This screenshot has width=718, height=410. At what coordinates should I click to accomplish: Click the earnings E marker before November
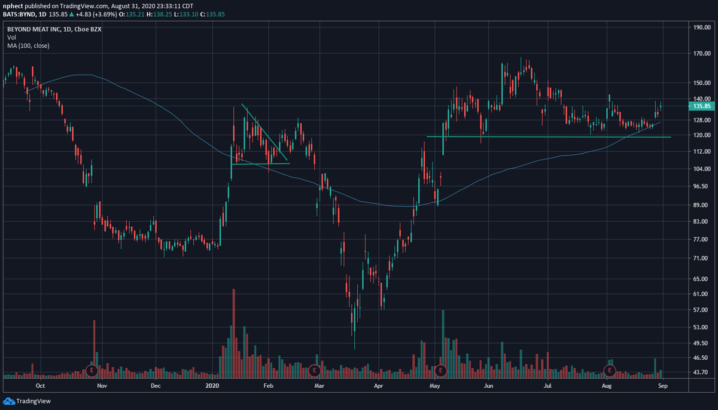click(x=92, y=371)
